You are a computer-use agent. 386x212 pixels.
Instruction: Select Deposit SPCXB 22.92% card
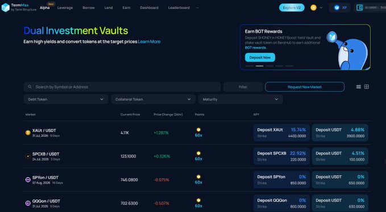pyautogui.click(x=281, y=156)
